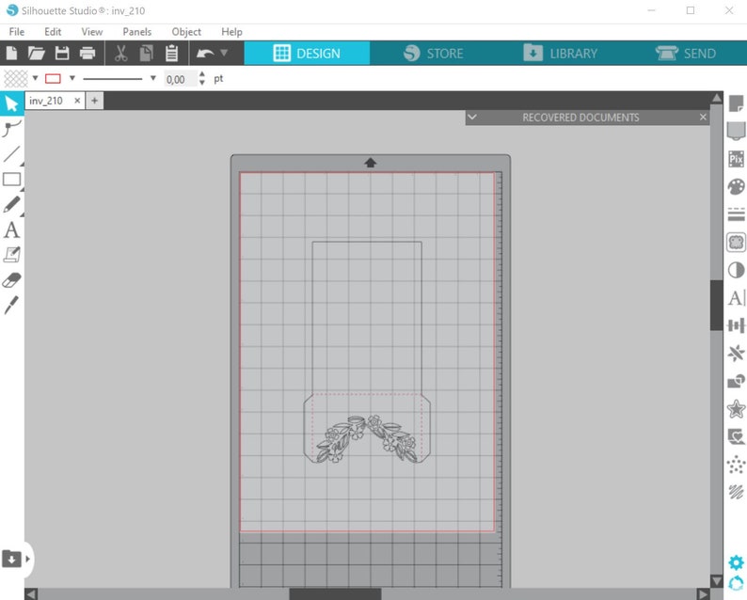Open the Image Effects half-circle icon
Screen dimensions: 747x600
[x=736, y=270]
